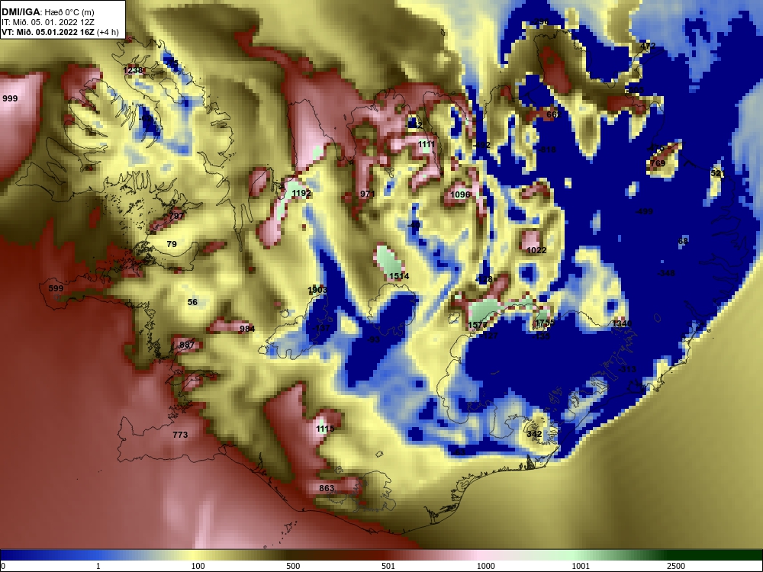
Task: Click the "IT: Mið. 05. 01. 2022 12Z" line
Action: click(x=47, y=22)
